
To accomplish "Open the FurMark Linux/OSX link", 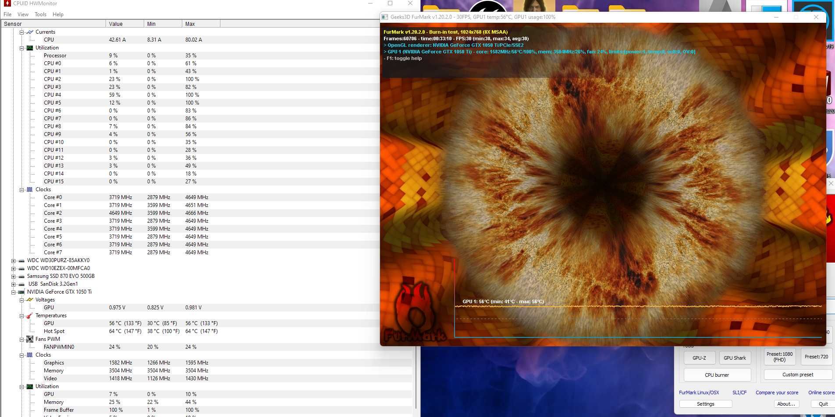I will 699,392.
